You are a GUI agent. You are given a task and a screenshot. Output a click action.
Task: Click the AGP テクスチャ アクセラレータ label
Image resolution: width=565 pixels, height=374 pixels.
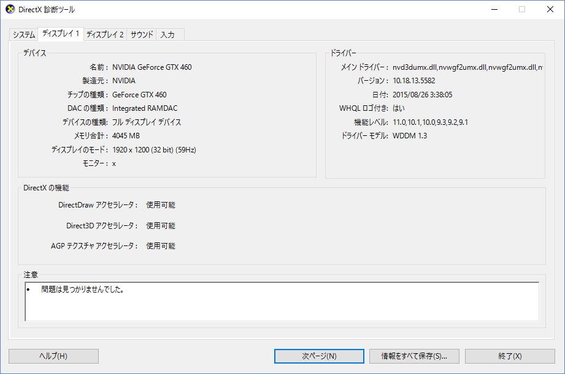tap(94, 246)
